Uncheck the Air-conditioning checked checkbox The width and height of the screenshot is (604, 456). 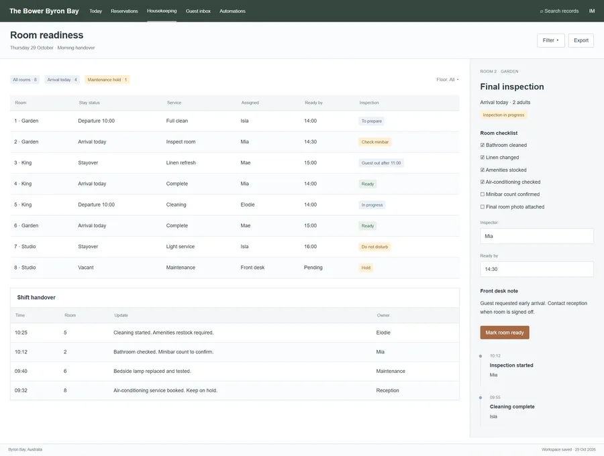coord(483,182)
